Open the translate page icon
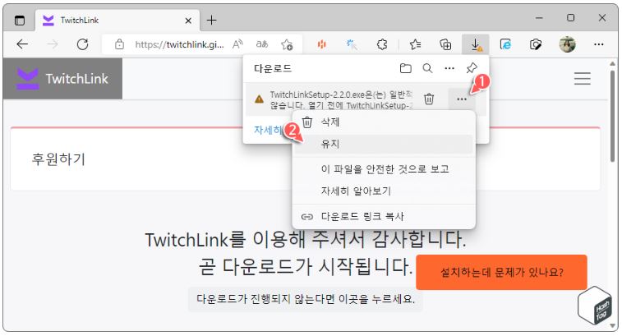 coord(262,44)
